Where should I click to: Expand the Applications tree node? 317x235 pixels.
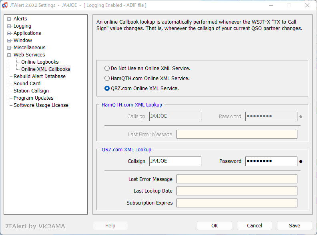[x=9, y=33]
